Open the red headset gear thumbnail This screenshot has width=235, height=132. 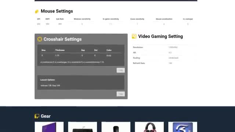tap(149, 127)
